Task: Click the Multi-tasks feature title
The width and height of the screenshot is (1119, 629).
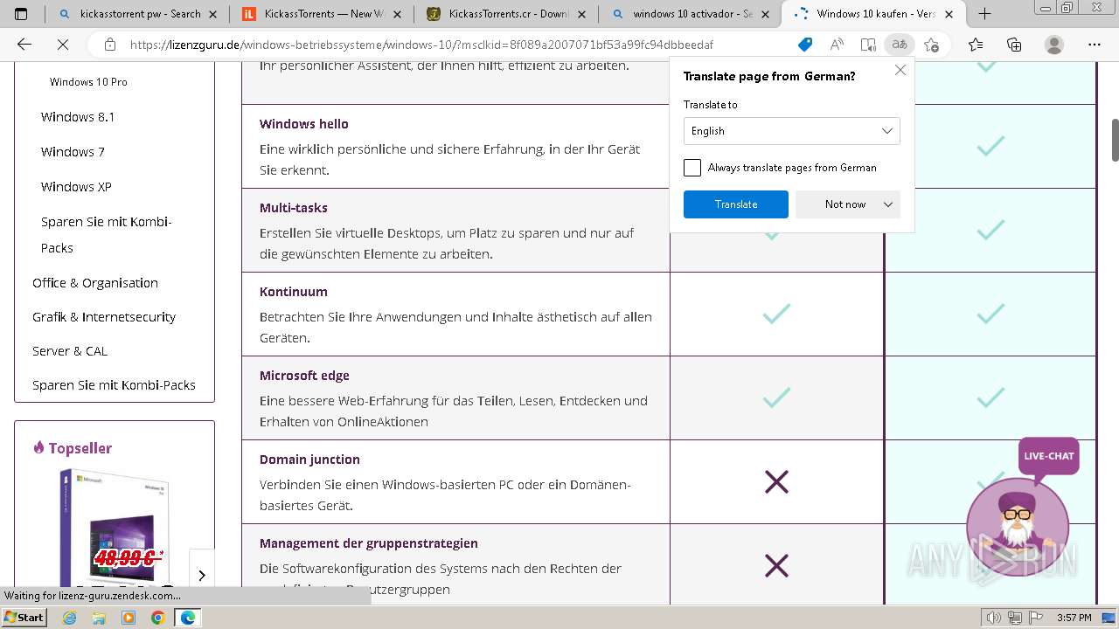Action: pos(294,208)
